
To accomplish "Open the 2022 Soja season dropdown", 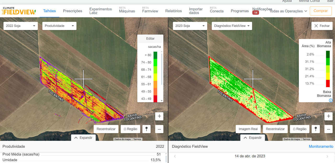I will point(20,26).
